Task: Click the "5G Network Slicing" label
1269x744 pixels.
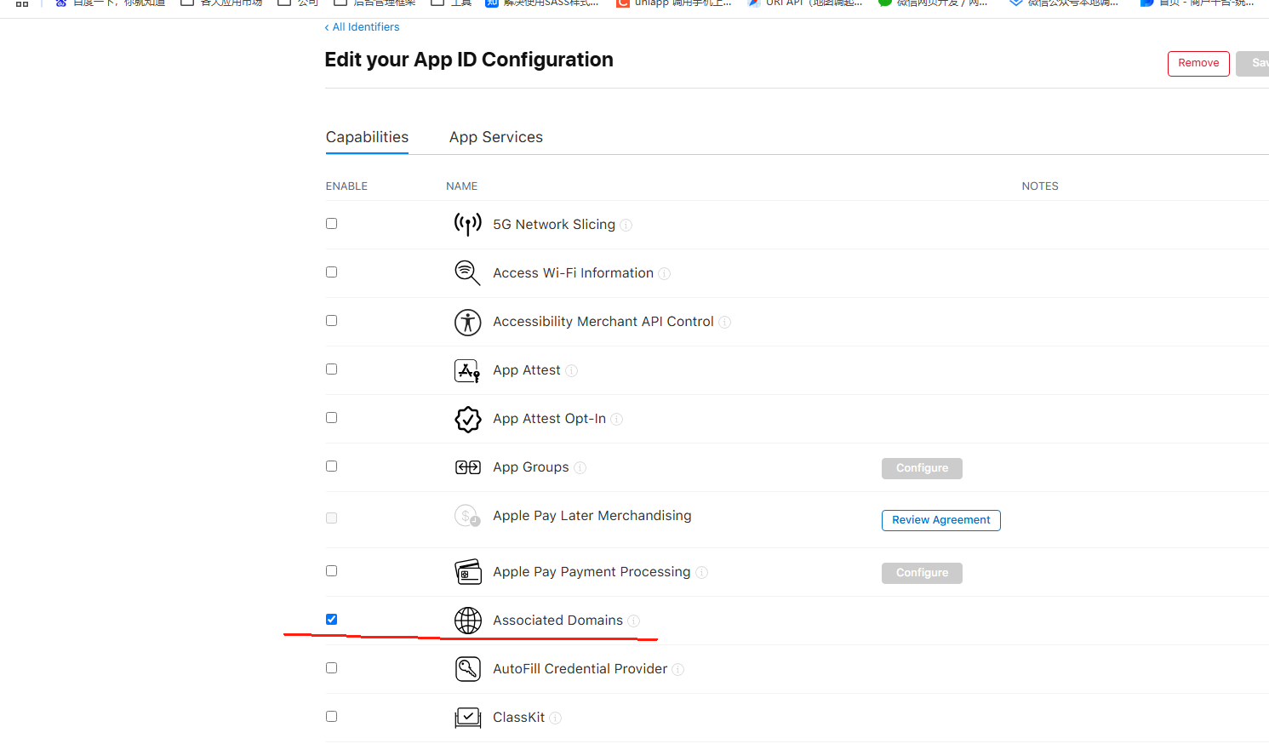Action: [554, 225]
